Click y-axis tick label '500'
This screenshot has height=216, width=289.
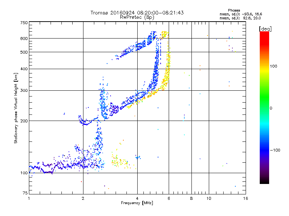(x=24, y=52)
